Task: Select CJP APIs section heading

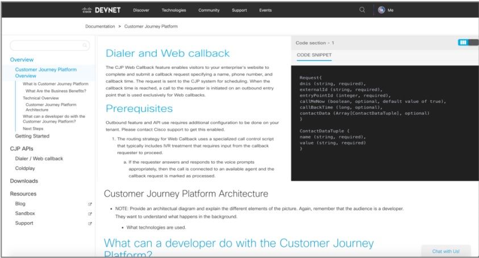Action: pyautogui.click(x=22, y=148)
